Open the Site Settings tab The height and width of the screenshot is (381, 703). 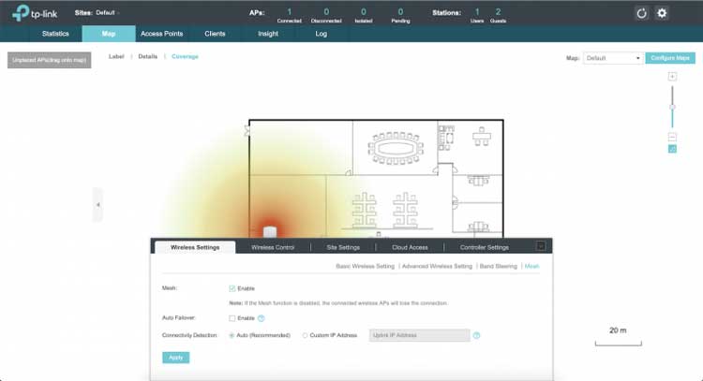pyautogui.click(x=342, y=247)
